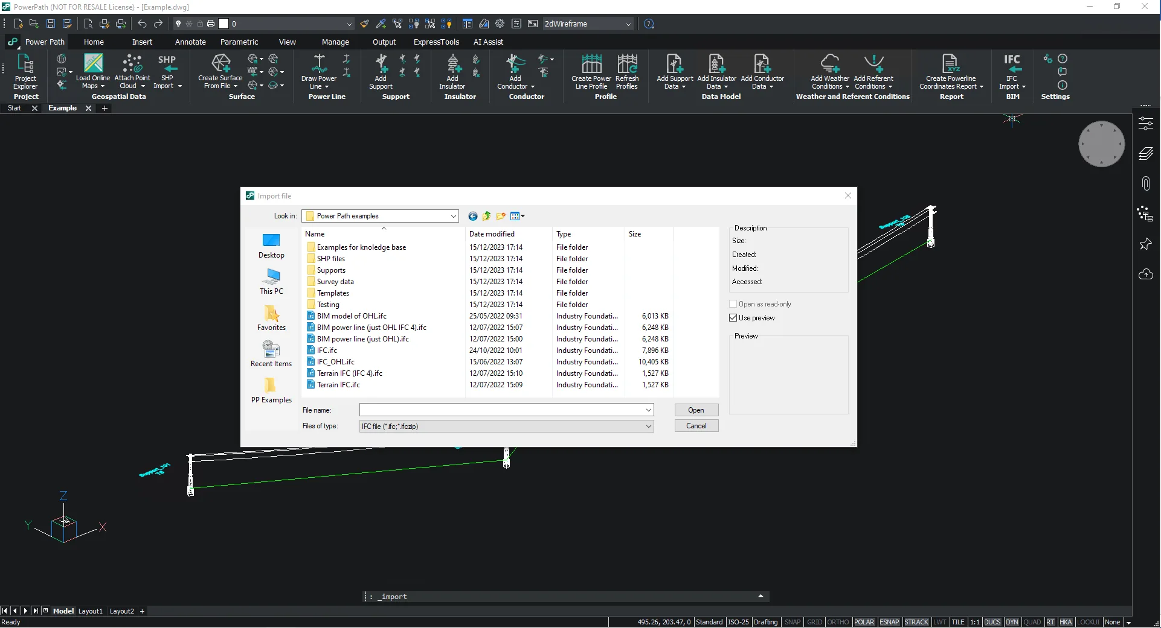Switch to the AI Assist tab
Image resolution: width=1161 pixels, height=628 pixels.
click(488, 42)
